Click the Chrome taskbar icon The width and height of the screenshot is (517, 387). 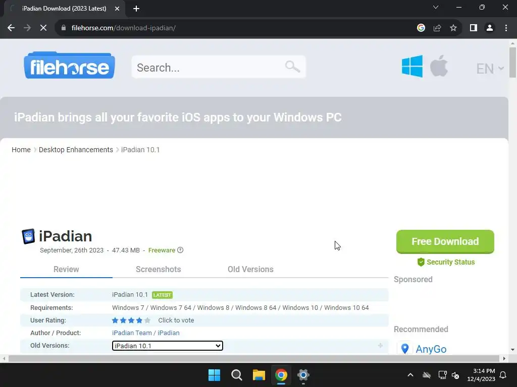tap(281, 375)
